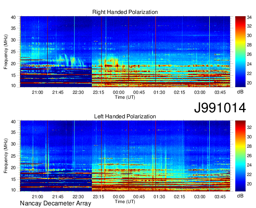This screenshot has height=208, width=256.
Task: Click the 00:45 tick of the right-handed plot
Action: [x=139, y=92]
